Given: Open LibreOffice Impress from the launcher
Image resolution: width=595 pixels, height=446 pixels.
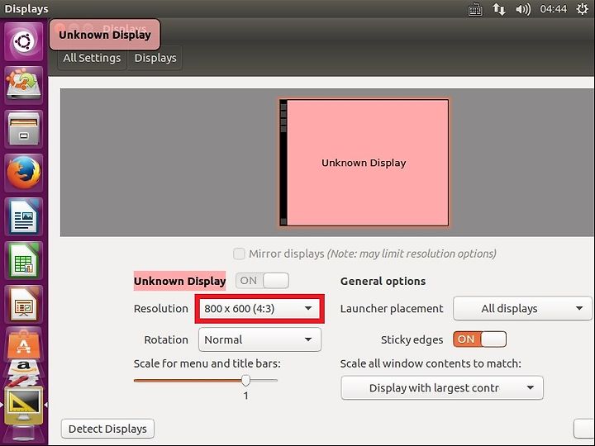Looking at the screenshot, I should point(23,305).
